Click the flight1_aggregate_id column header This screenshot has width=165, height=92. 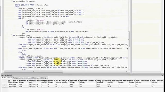[x=143, y=81]
